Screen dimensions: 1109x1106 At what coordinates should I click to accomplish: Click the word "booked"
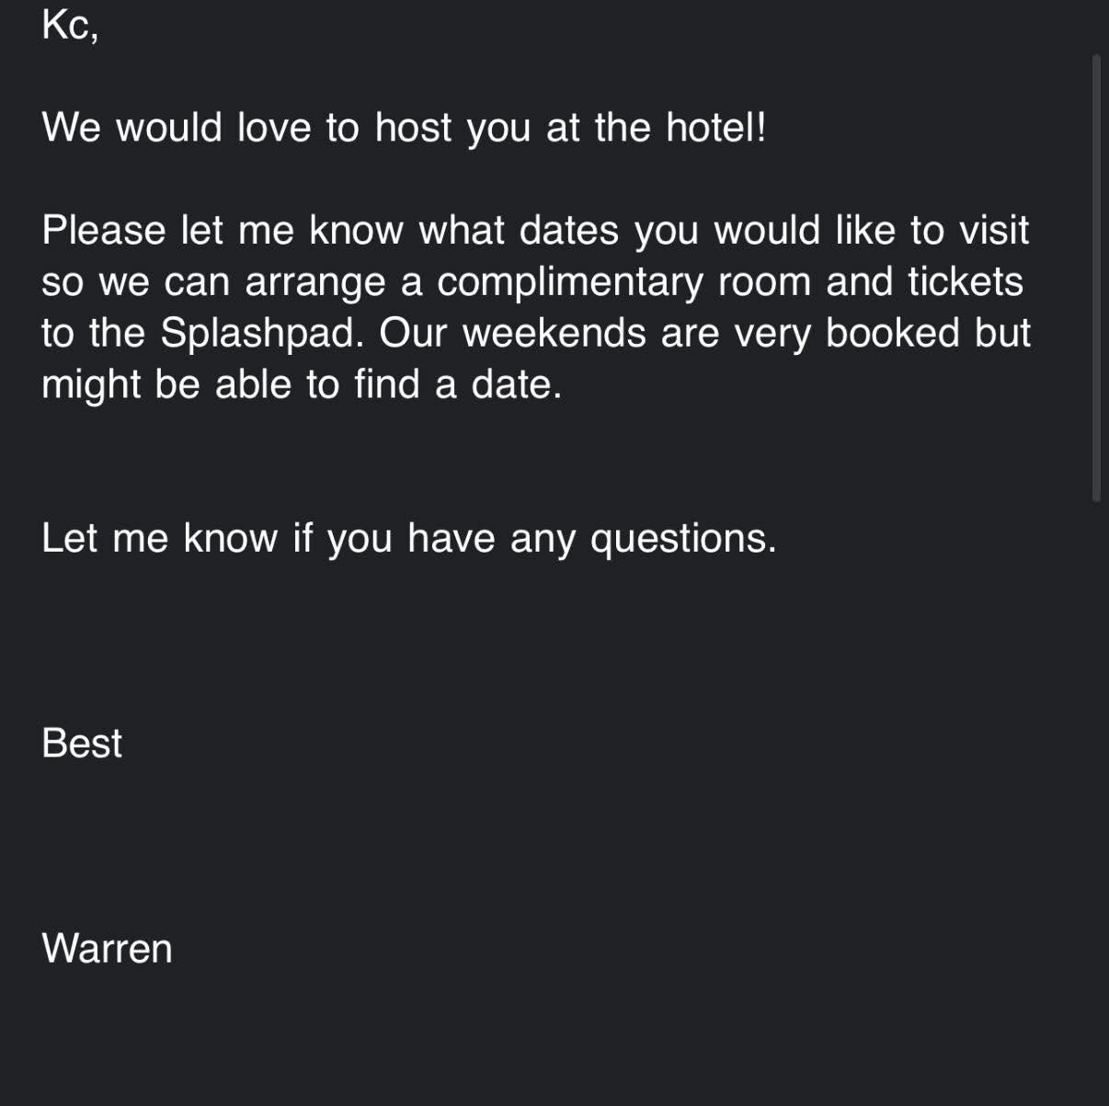point(892,333)
